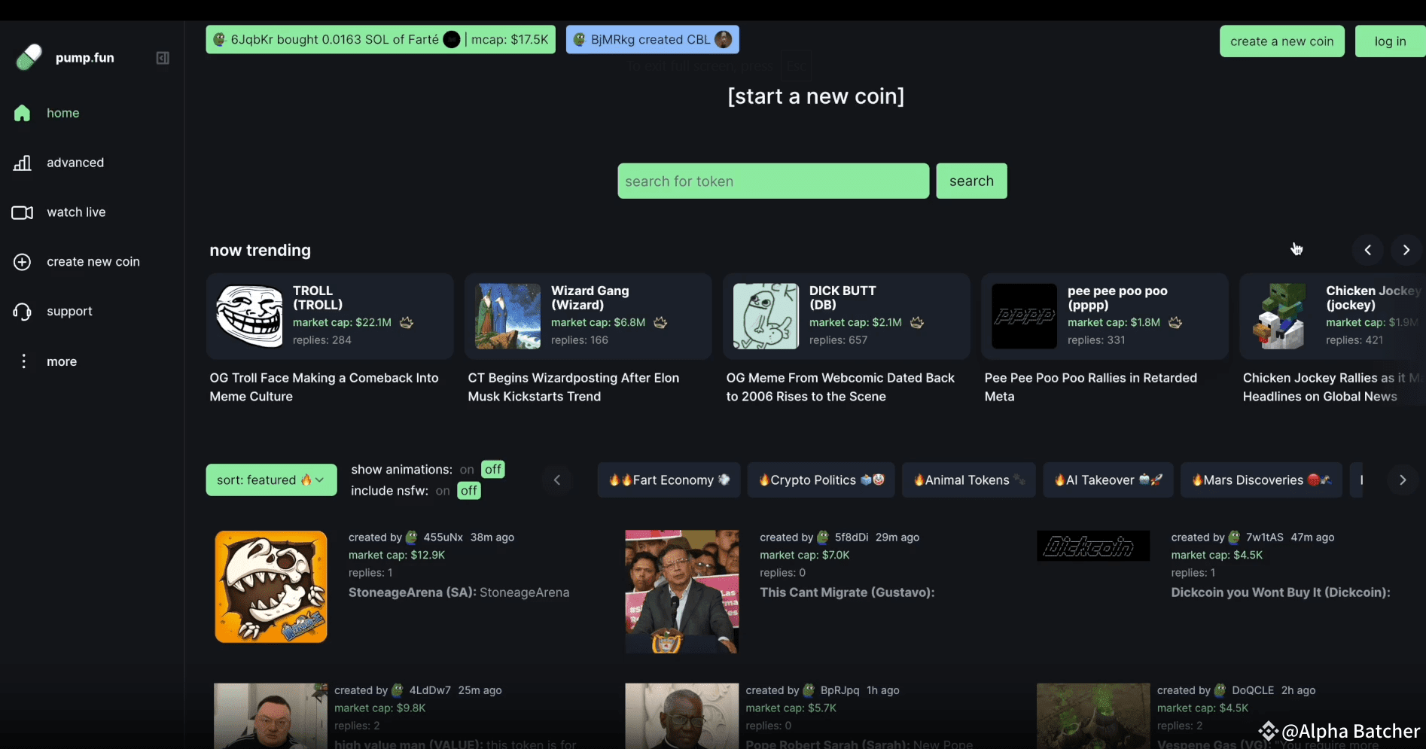Click the home house icon
Viewport: 1426px width, 749px height.
click(23, 113)
